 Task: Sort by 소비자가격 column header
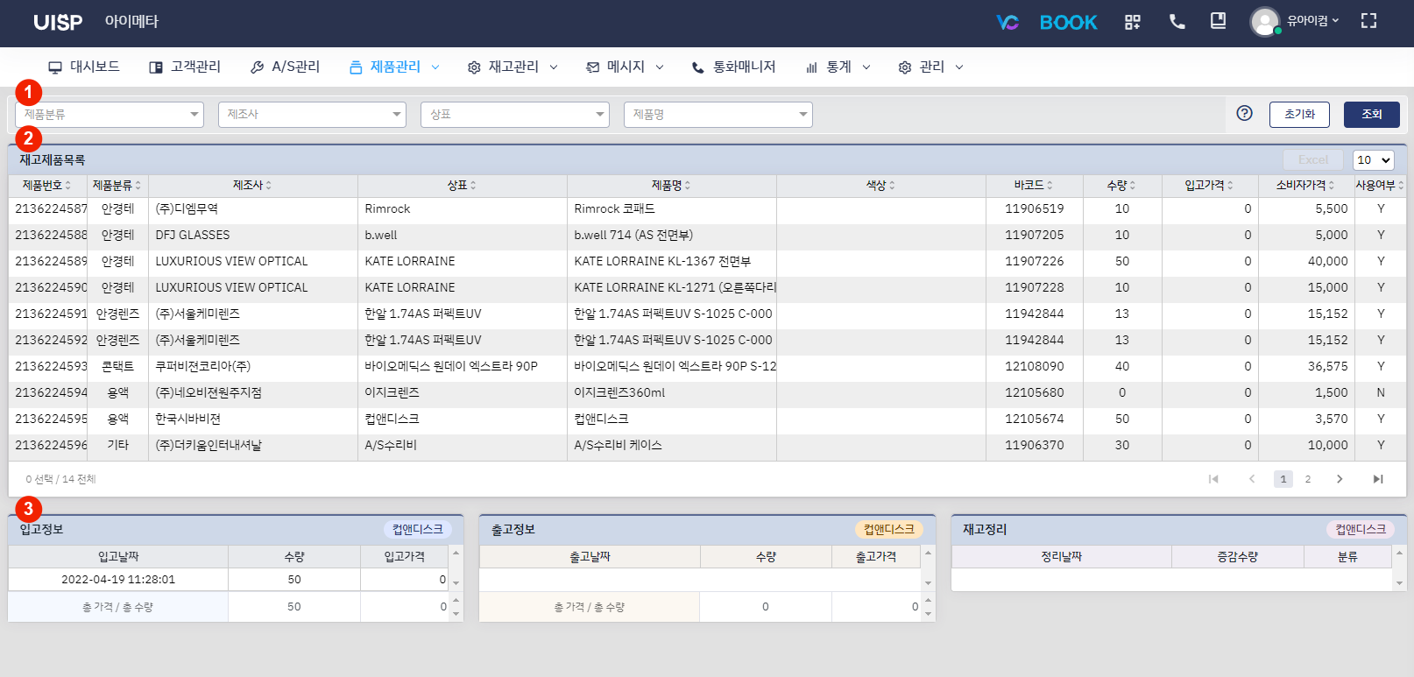coord(1305,185)
